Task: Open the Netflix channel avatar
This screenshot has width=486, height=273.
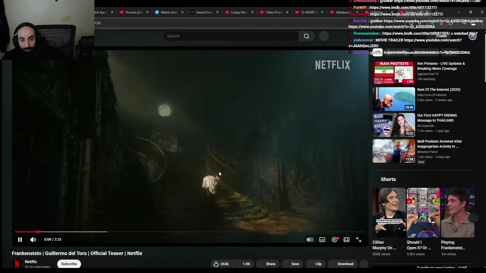Action: click(17, 264)
